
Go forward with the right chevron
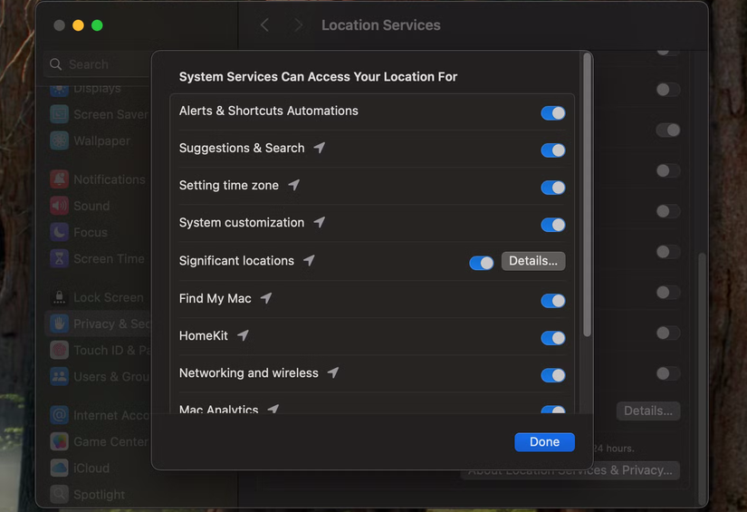(x=298, y=24)
